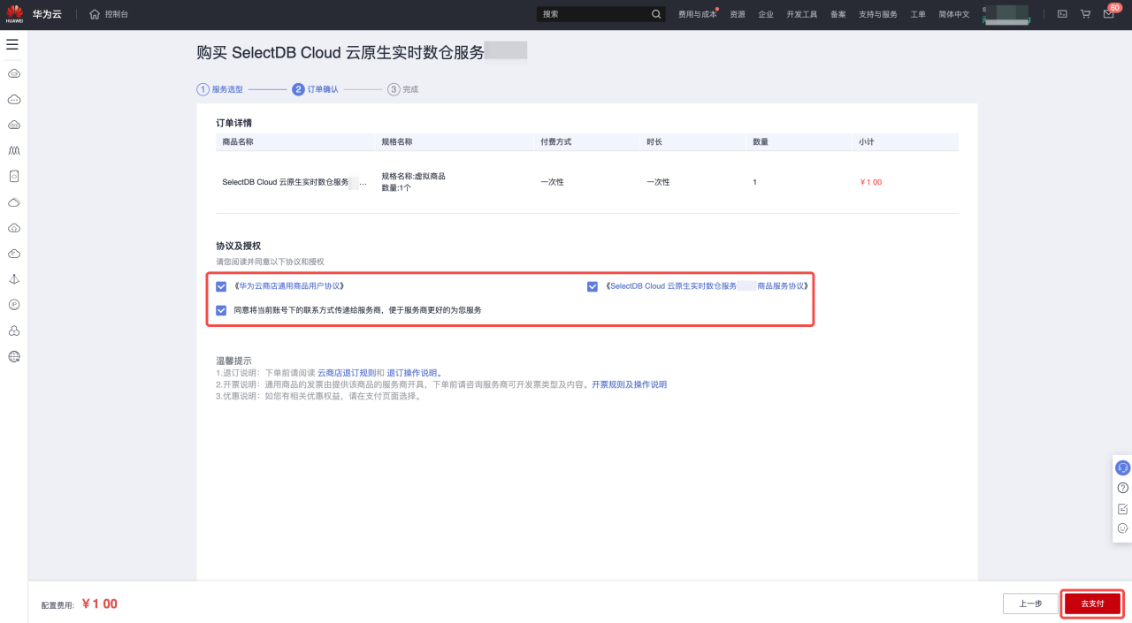The height and width of the screenshot is (623, 1132).
Task: Click 时长 column header
Action: pyautogui.click(x=654, y=141)
